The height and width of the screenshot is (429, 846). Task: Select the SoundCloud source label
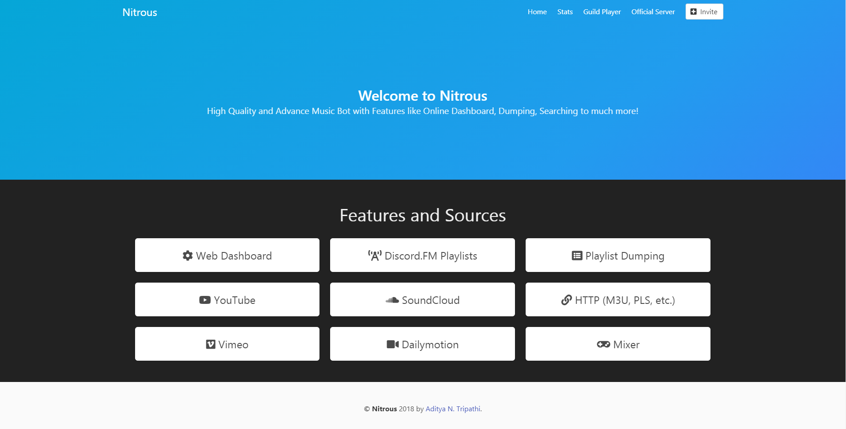click(431, 300)
